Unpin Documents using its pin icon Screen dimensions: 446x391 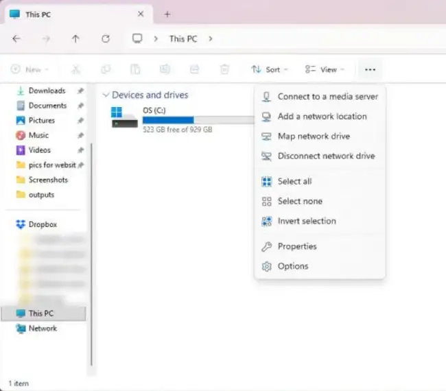pyautogui.click(x=80, y=106)
